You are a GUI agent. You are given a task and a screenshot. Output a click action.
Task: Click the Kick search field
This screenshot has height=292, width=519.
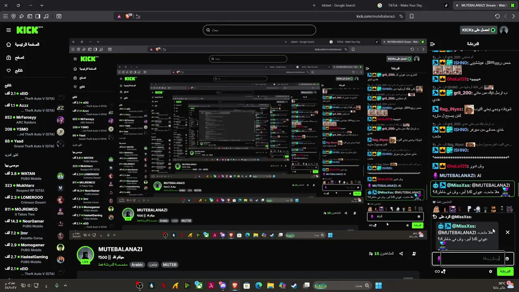[259, 30]
